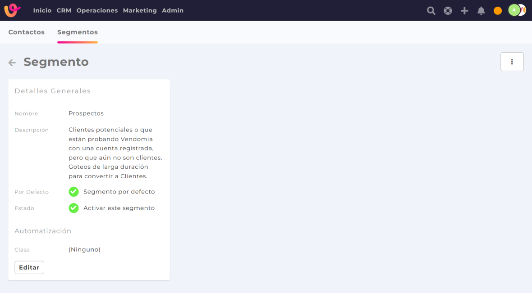Open the Marketing menu
The width and height of the screenshot is (532, 293).
[140, 10]
